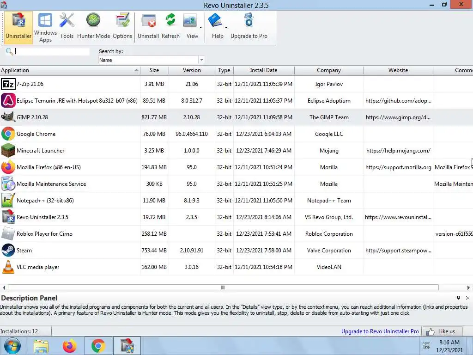Open the help.mojang.com website link
Image resolution: width=473 pixels, height=355 pixels.
398,150
